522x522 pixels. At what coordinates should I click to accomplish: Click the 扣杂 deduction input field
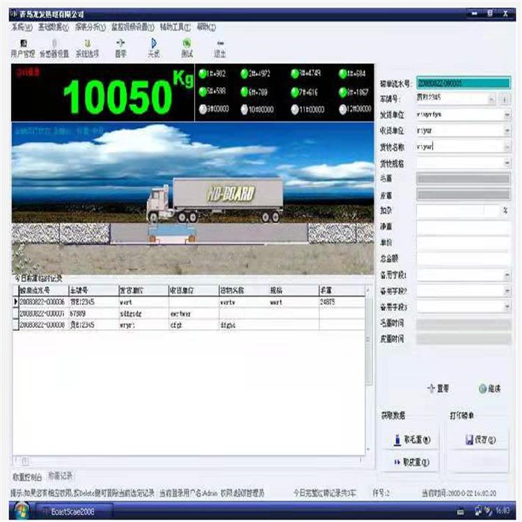point(456,210)
